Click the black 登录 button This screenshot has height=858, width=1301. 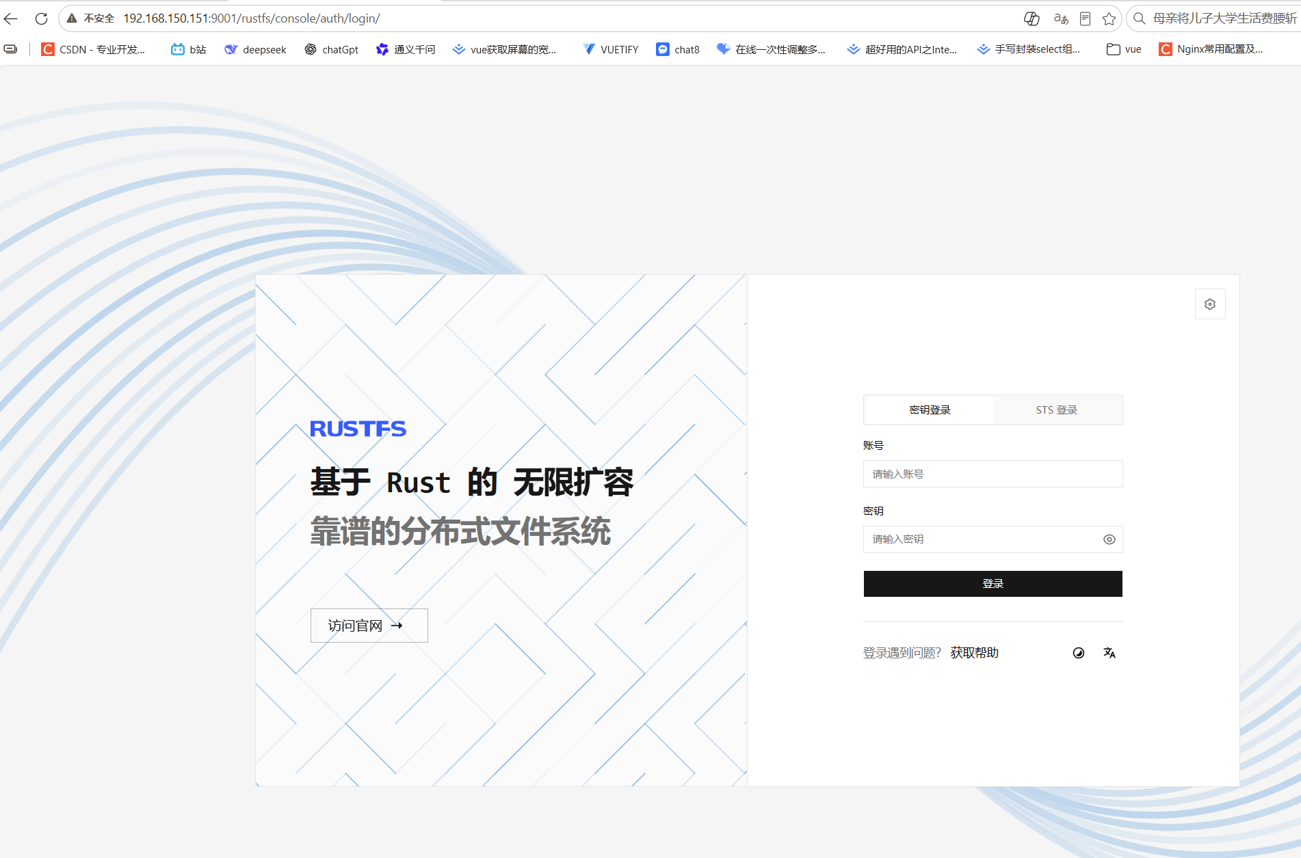click(993, 584)
